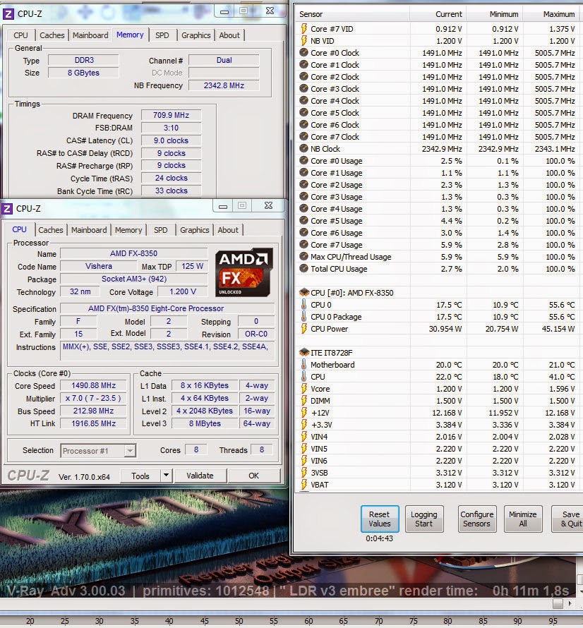Open Graphics tab in the upper CPU-Z window
The image size is (583, 628).
[196, 35]
